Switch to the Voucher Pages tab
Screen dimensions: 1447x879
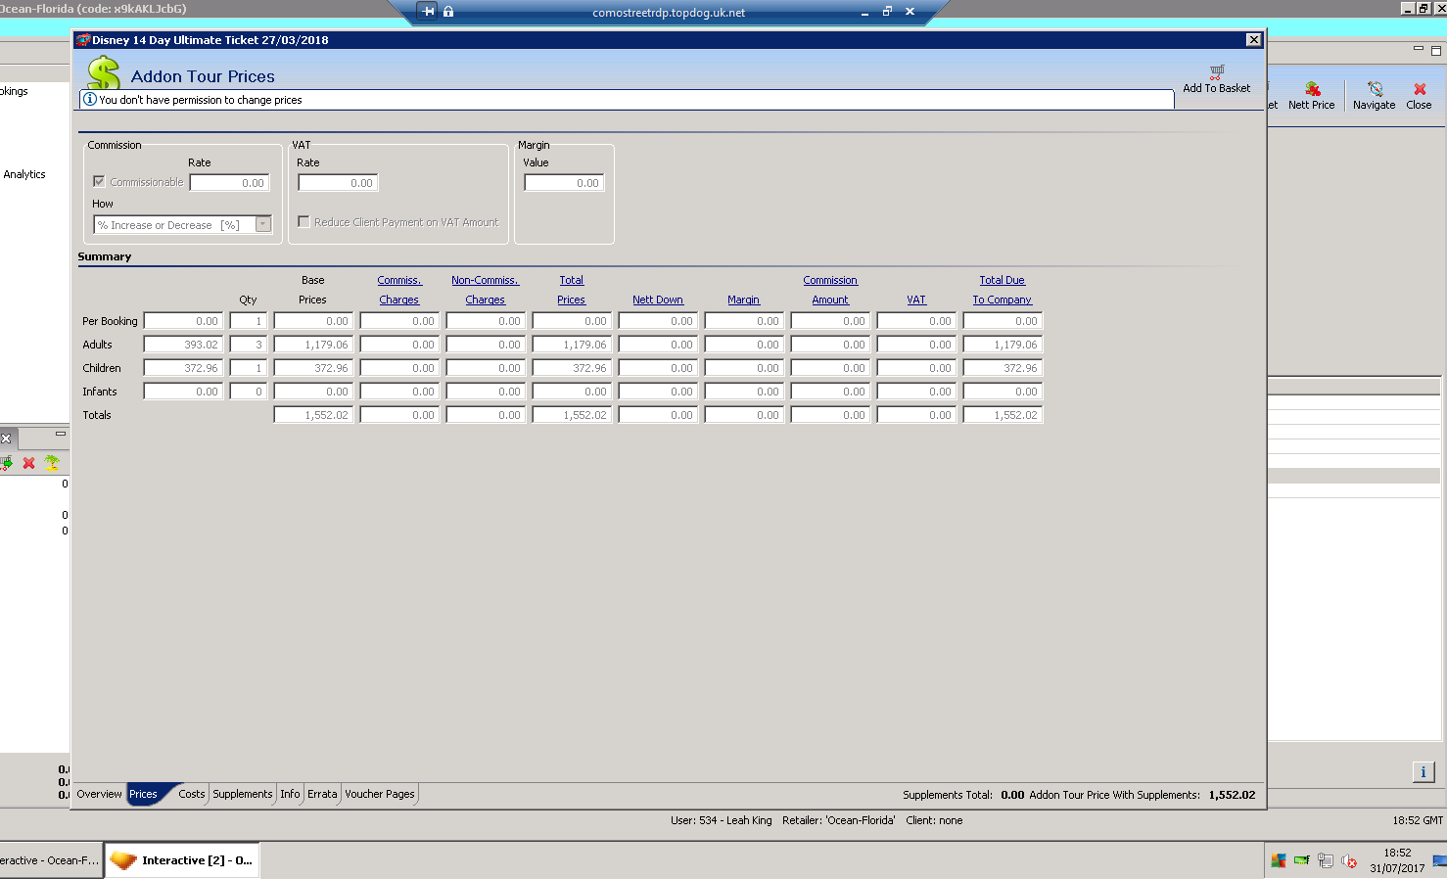pyautogui.click(x=379, y=794)
